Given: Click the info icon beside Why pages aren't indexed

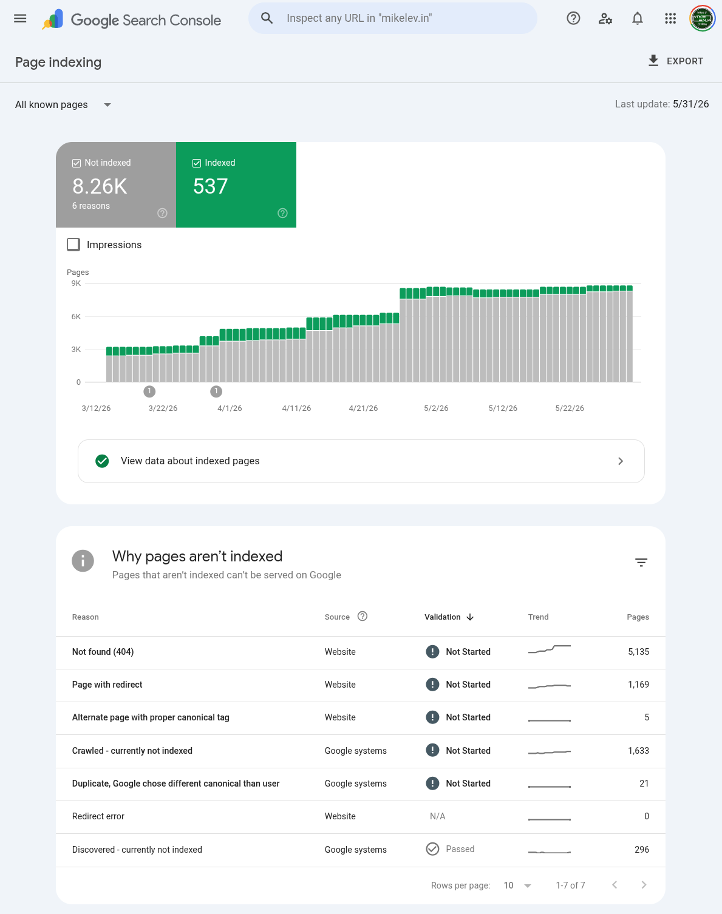Looking at the screenshot, I should 83,561.
